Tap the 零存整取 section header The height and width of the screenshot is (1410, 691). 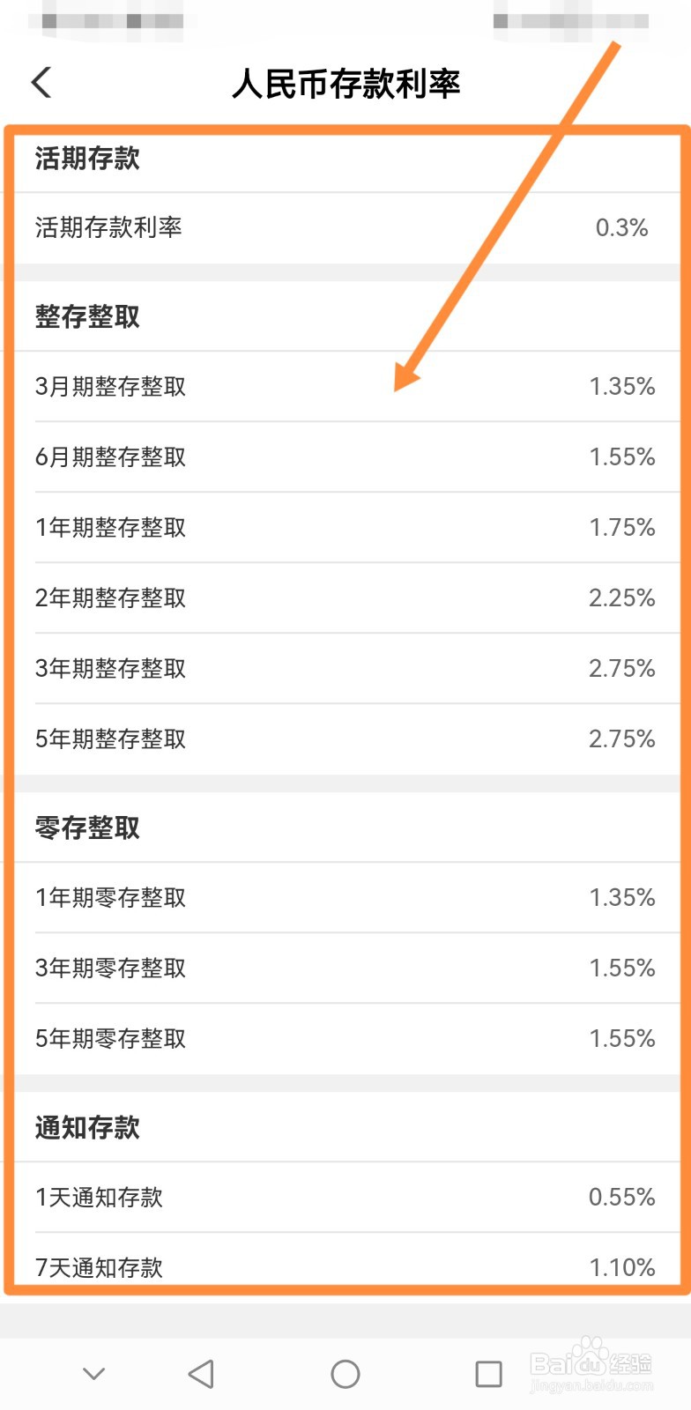[88, 827]
